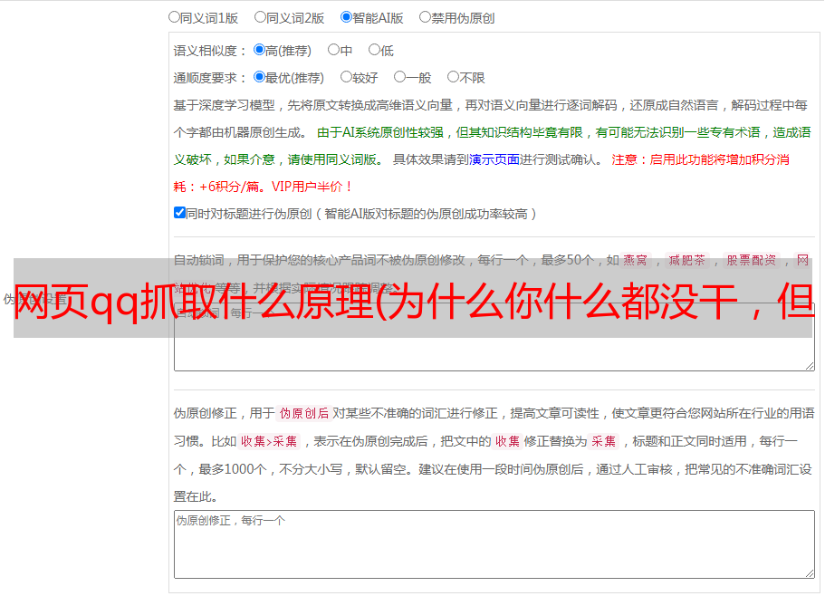Set 通顺度要求 to 最优(推荐)
Image resolution: width=825 pixels, height=596 pixels.
tap(259, 77)
